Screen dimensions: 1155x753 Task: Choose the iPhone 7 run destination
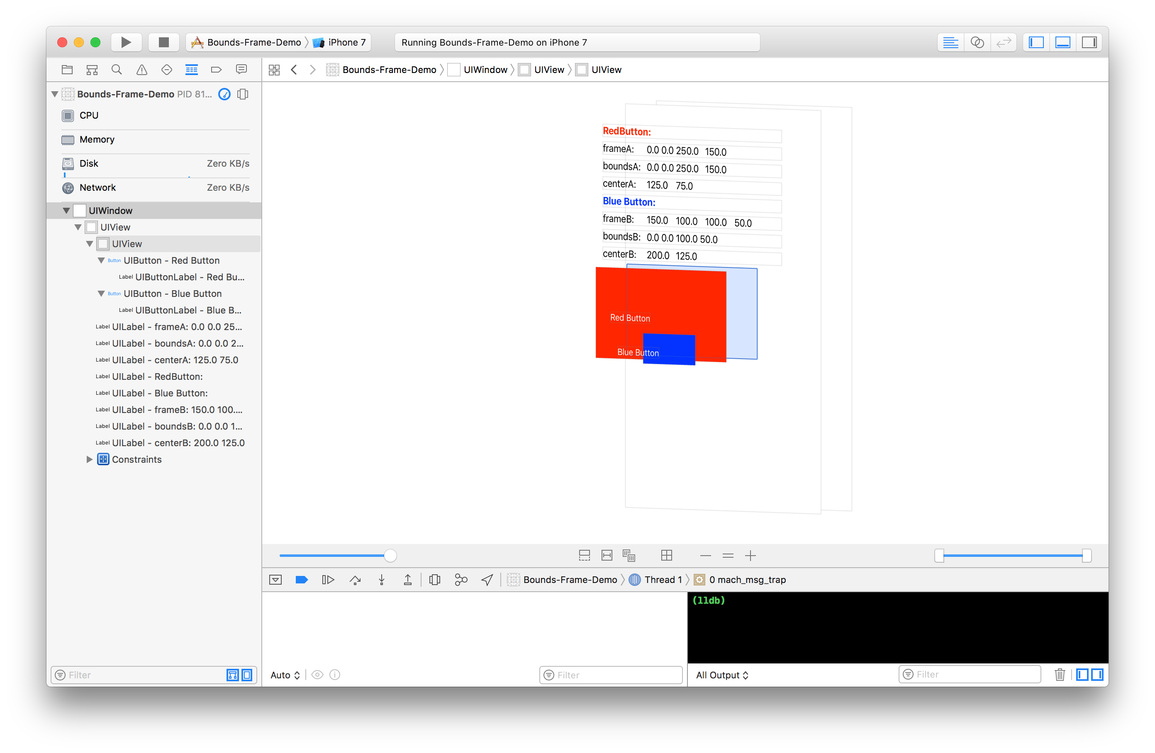click(339, 42)
